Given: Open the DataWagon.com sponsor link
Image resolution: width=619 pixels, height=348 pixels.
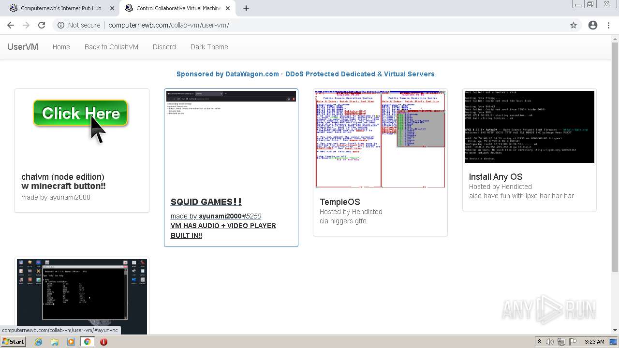Looking at the screenshot, I should click(x=306, y=74).
